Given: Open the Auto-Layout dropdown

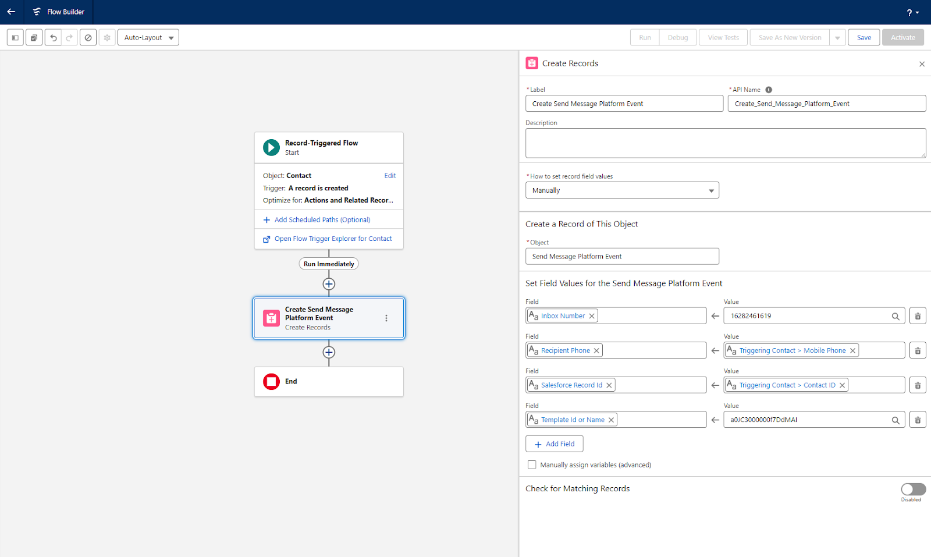Looking at the screenshot, I should [148, 38].
